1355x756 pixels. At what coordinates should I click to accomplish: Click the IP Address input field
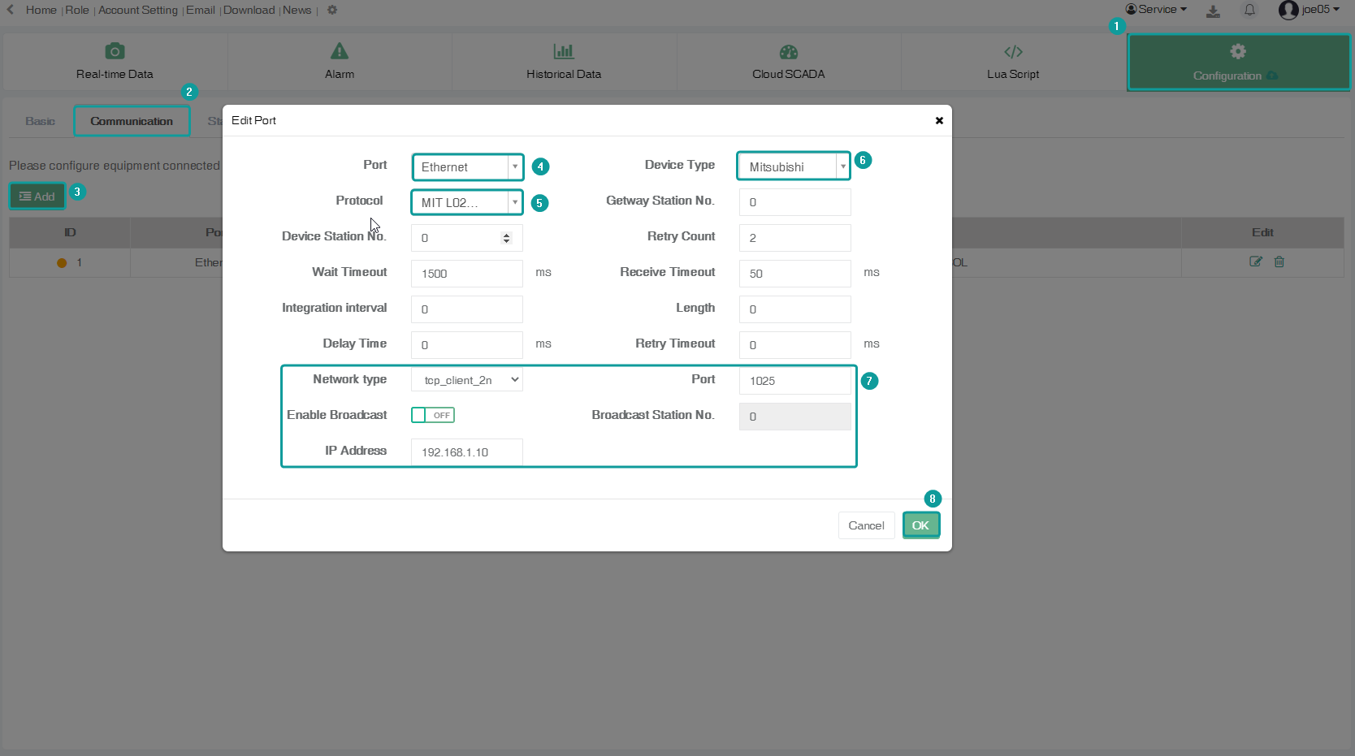(x=466, y=452)
